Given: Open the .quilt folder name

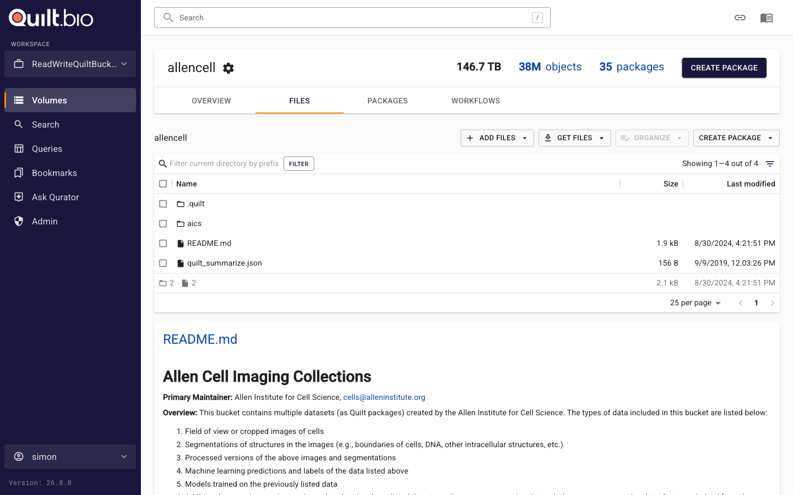Looking at the screenshot, I should (196, 204).
